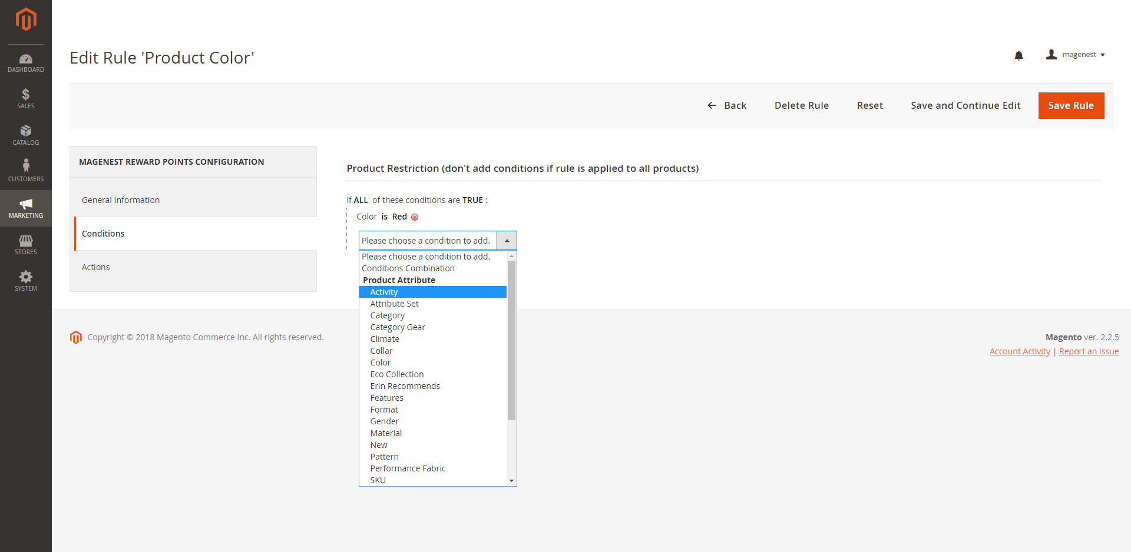Remove the Color is Red condition
This screenshot has width=1131, height=552.
(x=415, y=217)
